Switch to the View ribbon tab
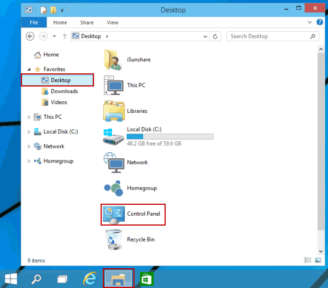Viewport: 328px width, 288px height. [x=113, y=22]
